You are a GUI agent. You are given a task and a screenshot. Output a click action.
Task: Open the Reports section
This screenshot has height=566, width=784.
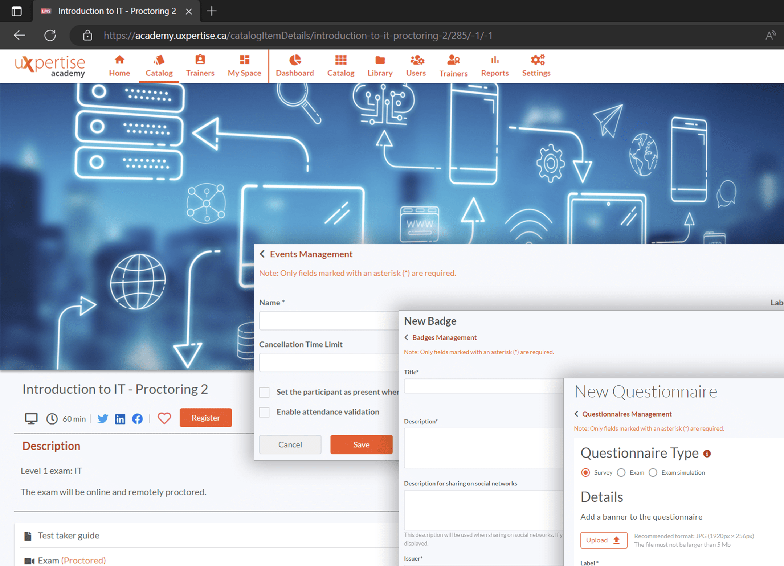495,66
